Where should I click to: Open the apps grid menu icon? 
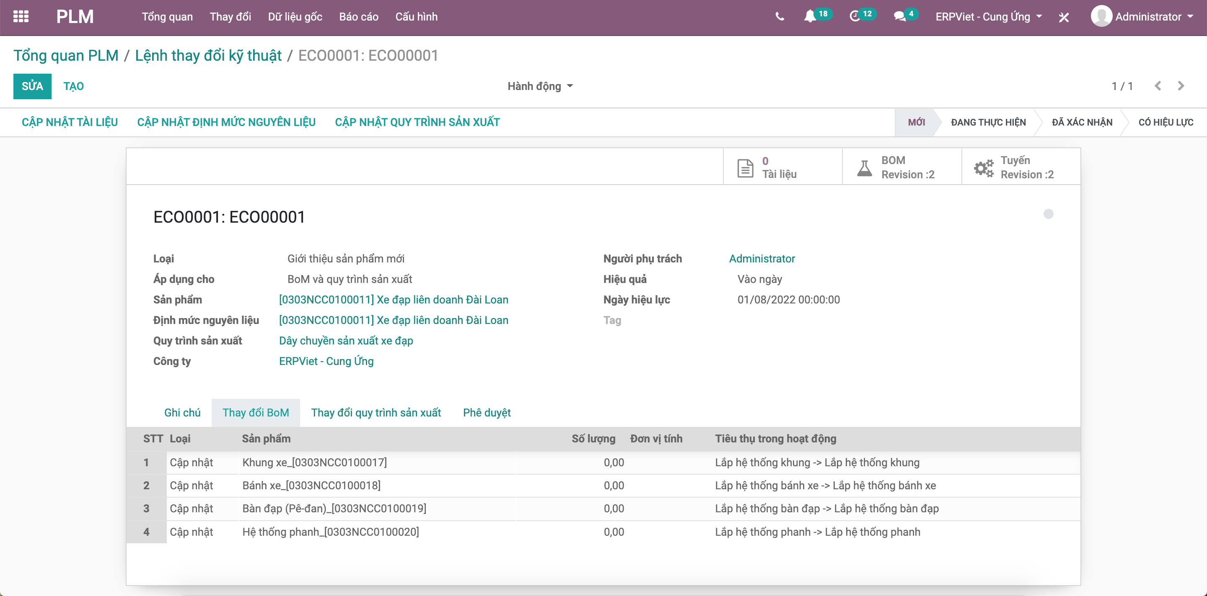[x=21, y=17]
